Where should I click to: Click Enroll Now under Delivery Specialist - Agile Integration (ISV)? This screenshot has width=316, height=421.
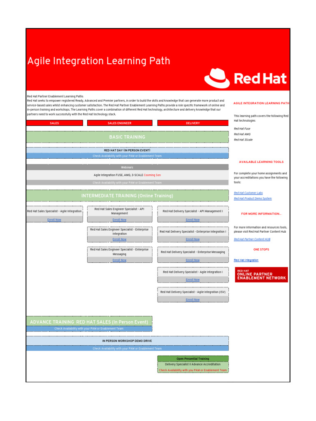(x=193, y=300)
